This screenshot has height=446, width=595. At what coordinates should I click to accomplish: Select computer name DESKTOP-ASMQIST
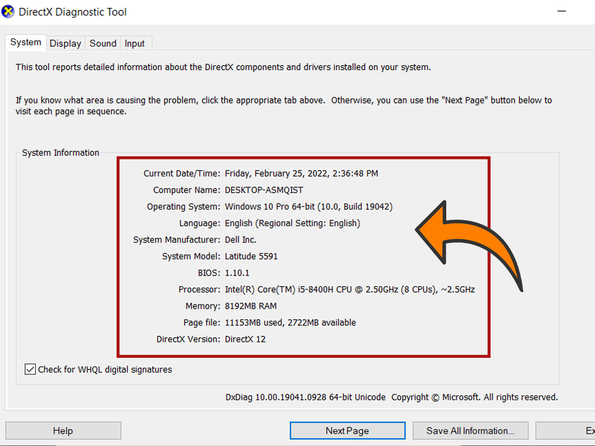click(x=264, y=190)
